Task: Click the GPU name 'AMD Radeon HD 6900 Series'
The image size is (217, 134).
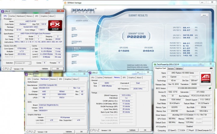Action: [183, 73]
